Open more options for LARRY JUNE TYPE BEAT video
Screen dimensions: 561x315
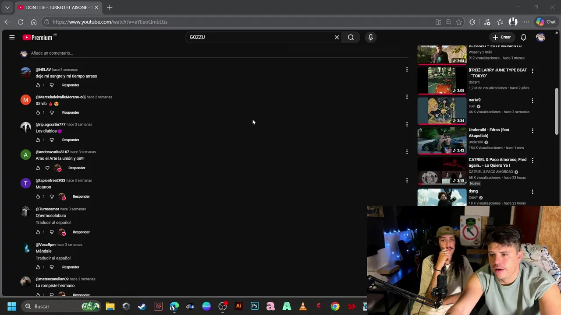533,70
